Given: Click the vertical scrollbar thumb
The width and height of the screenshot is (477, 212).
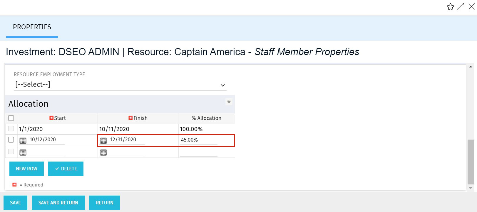Looking at the screenshot, I should (471, 162).
